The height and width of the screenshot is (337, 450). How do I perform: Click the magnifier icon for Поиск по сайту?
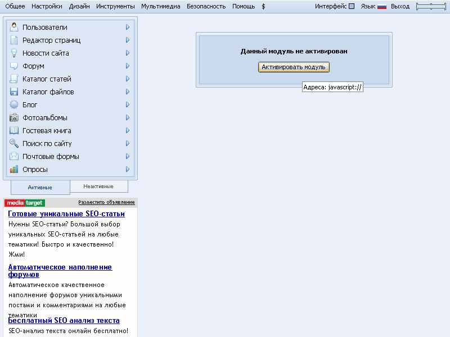point(13,143)
